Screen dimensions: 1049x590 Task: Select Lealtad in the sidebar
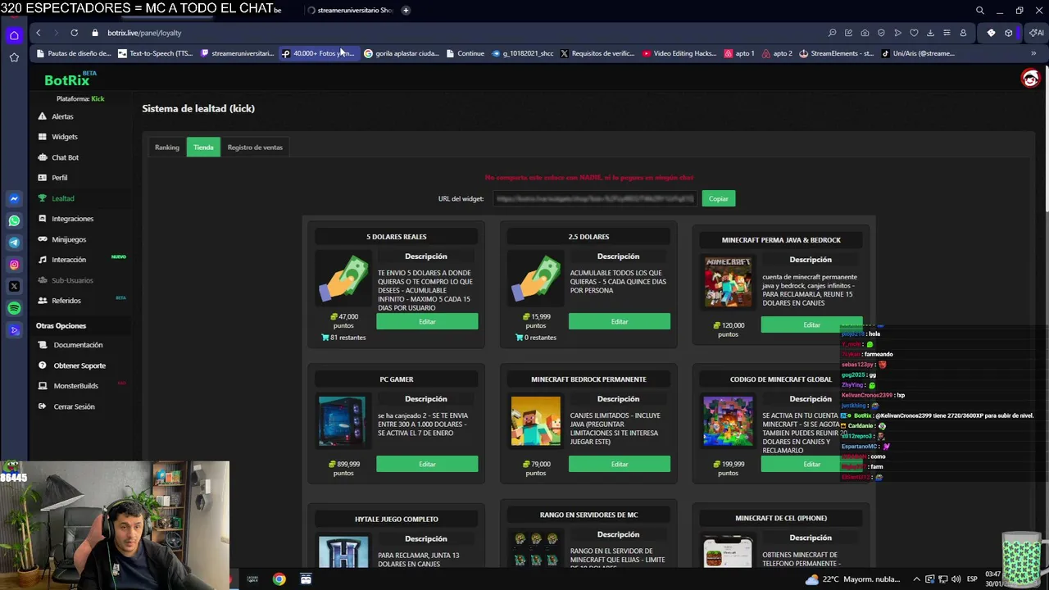coord(62,198)
